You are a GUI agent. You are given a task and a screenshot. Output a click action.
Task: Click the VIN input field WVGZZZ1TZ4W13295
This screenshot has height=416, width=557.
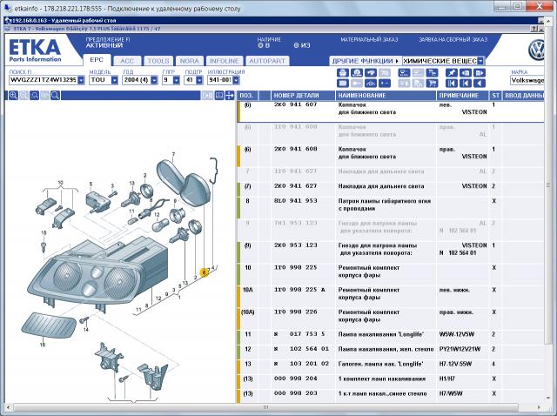pos(43,80)
